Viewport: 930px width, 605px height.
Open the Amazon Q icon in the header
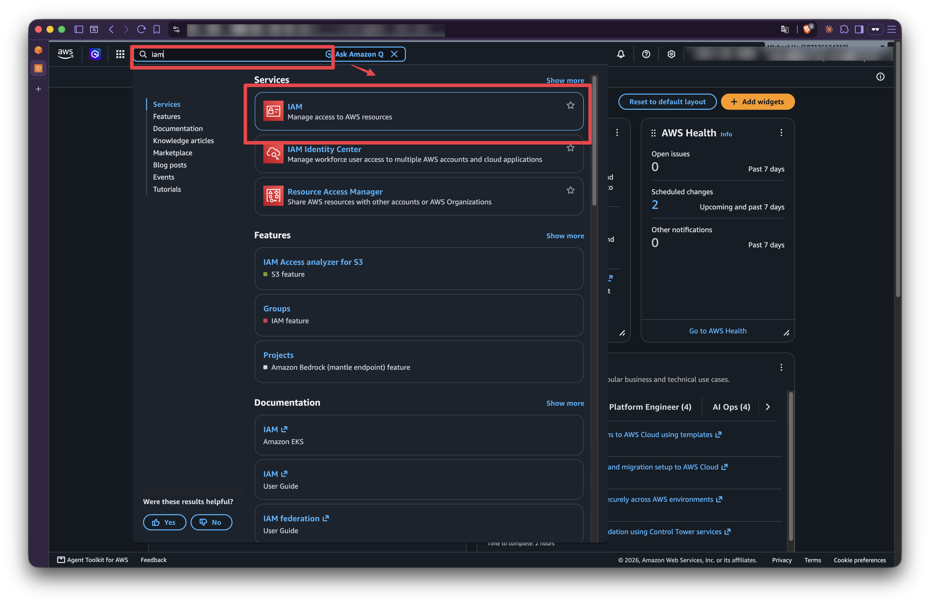point(95,54)
